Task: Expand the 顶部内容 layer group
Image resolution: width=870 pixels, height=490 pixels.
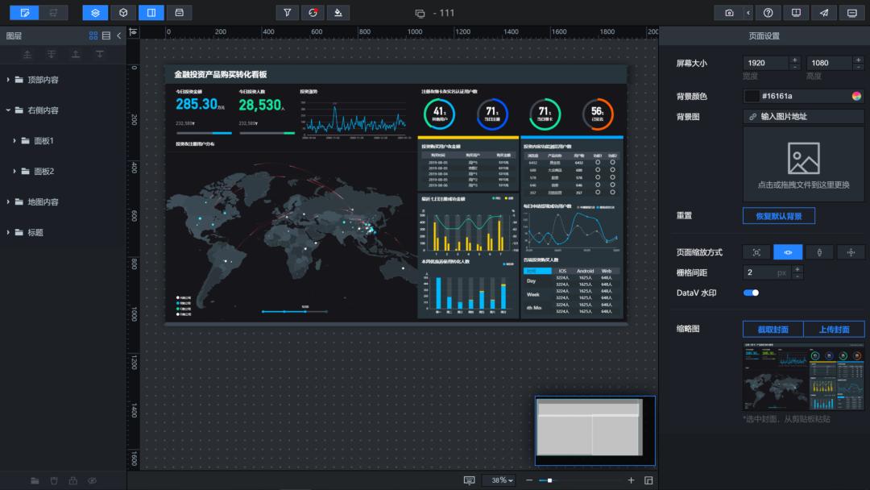Action: (9, 80)
